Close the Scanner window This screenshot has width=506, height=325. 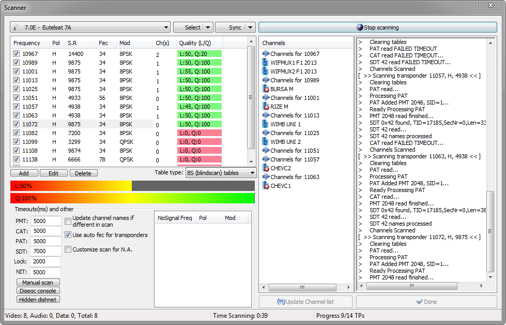(x=490, y=5)
